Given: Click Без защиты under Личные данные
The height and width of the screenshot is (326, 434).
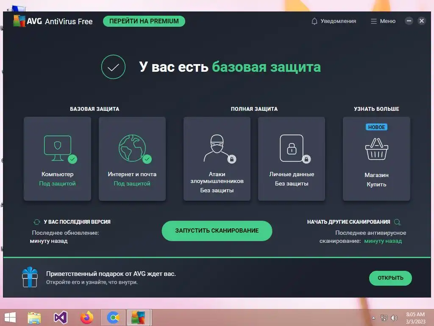Looking at the screenshot, I should point(292,183).
